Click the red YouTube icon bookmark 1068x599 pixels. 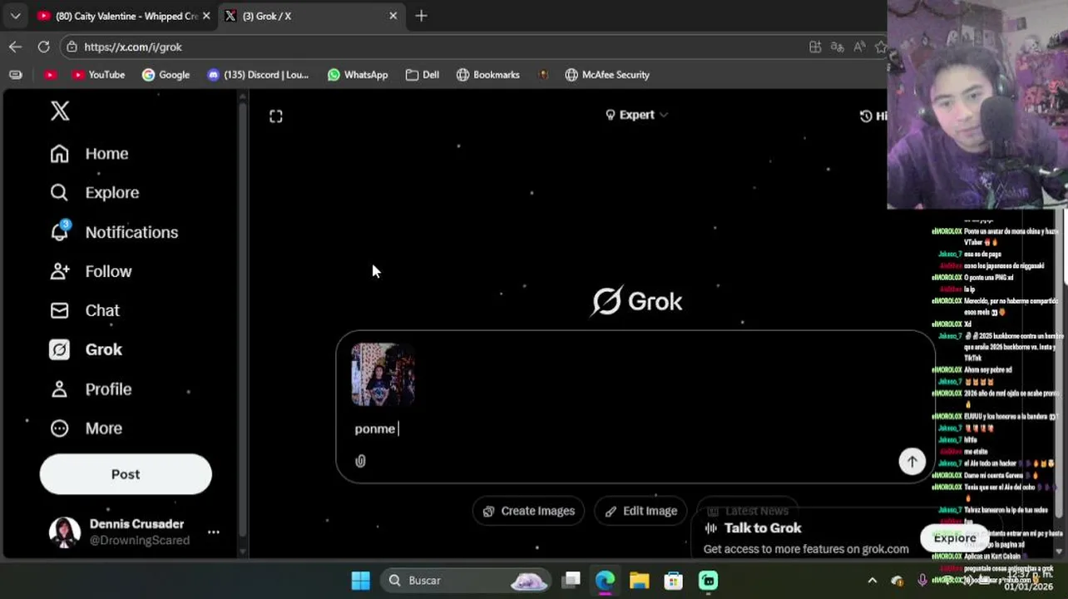tap(51, 75)
